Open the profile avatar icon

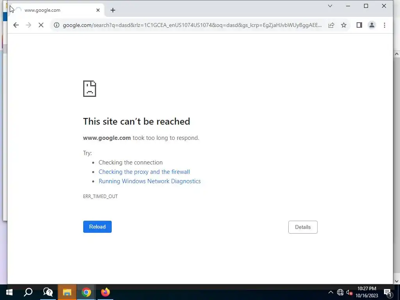click(372, 25)
